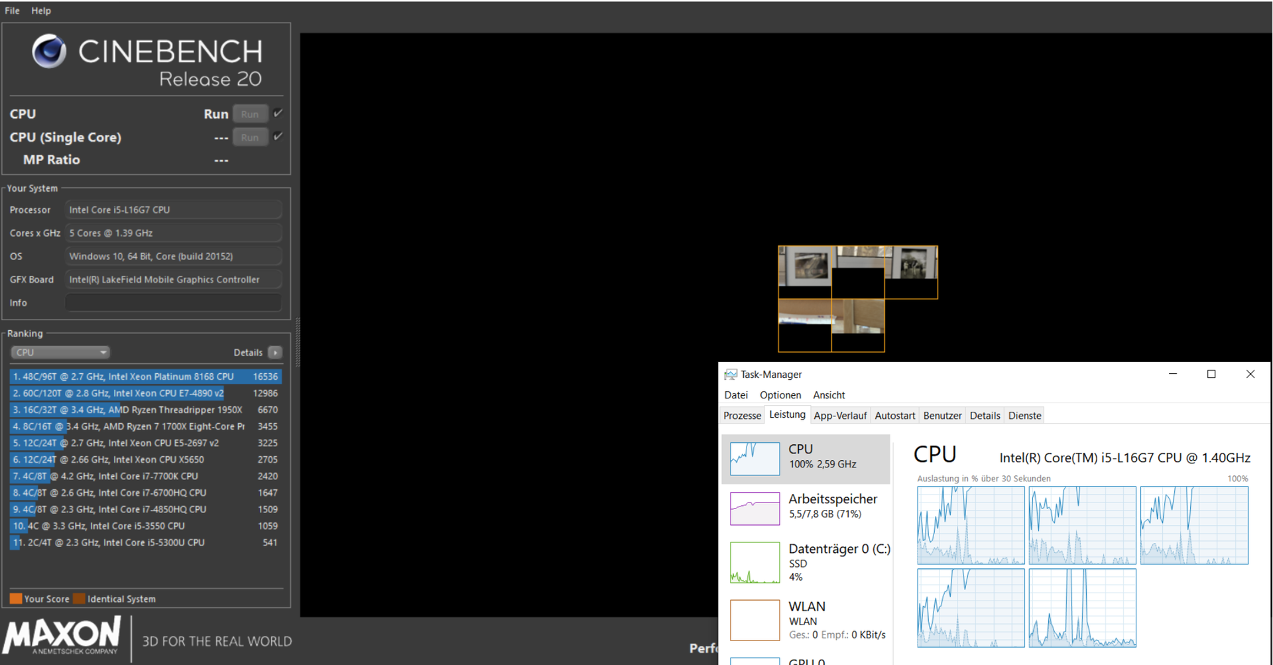Click the panel splitter handle beside ranking
Image resolution: width=1273 pixels, height=665 pixels.
coord(297,341)
